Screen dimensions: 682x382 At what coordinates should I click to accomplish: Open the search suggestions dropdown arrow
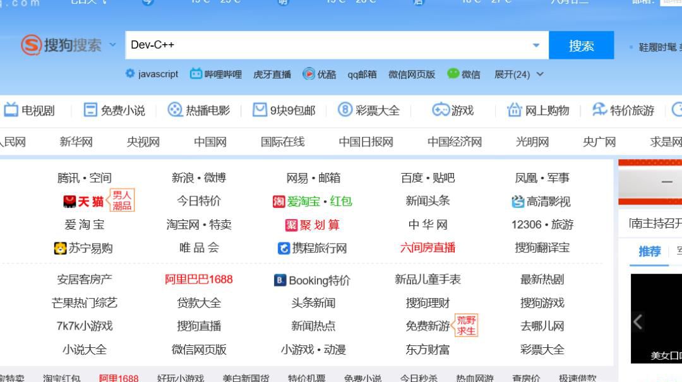click(x=536, y=45)
